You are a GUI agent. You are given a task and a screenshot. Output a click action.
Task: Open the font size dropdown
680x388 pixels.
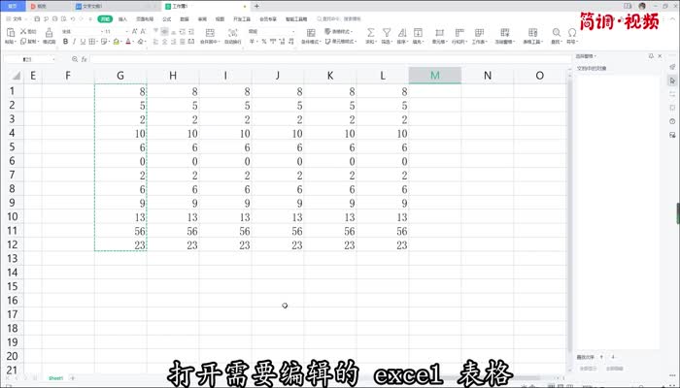123,32
